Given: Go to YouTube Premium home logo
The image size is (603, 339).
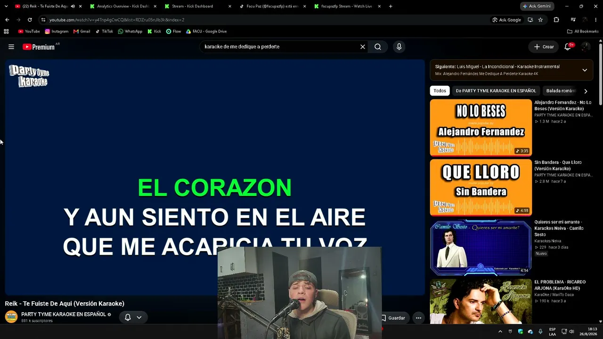Looking at the screenshot, I should point(39,47).
